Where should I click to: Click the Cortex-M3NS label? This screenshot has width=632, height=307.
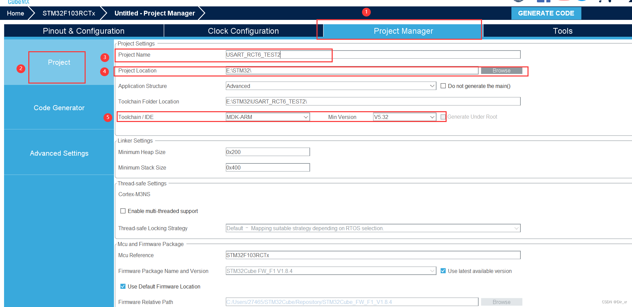coord(134,194)
